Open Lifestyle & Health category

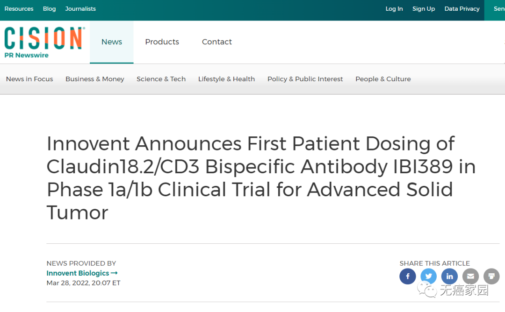tap(226, 79)
